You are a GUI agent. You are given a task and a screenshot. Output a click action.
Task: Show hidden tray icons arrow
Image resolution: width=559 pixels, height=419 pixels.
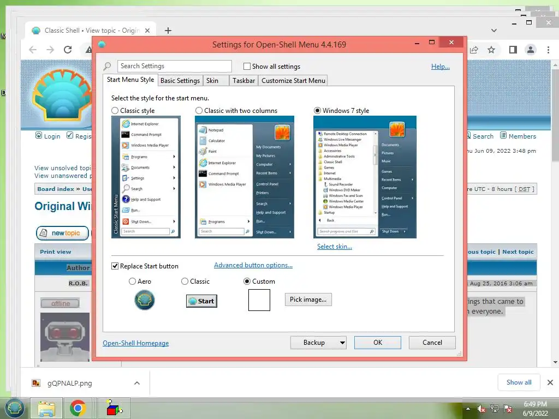point(468,409)
